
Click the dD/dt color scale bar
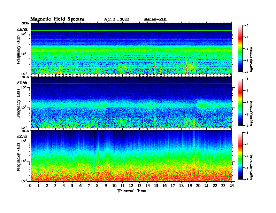tap(240, 102)
